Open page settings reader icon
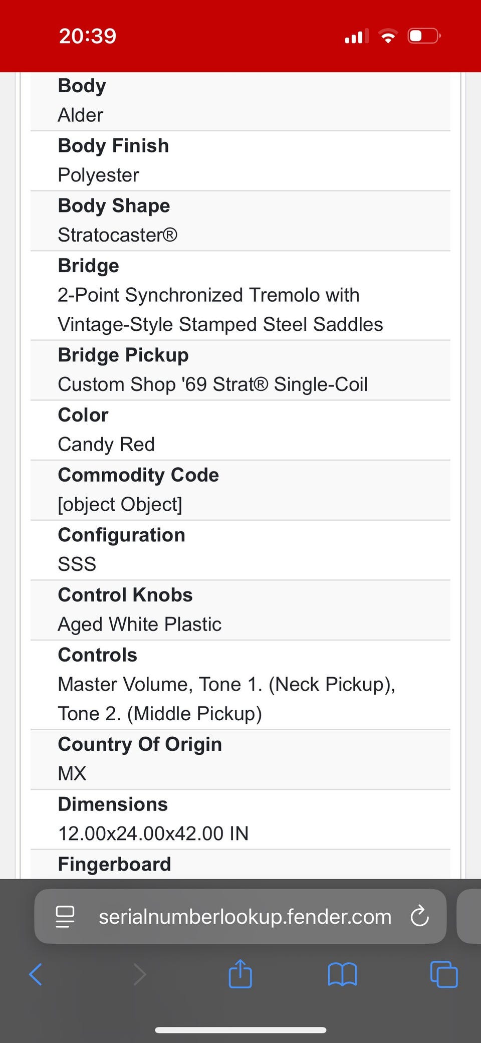 [65, 916]
